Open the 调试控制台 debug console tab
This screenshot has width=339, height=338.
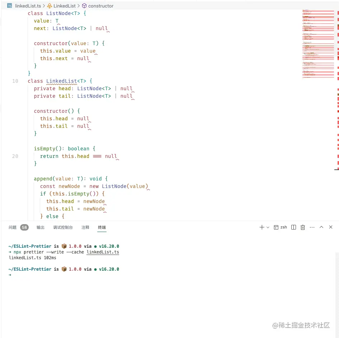pyautogui.click(x=63, y=227)
